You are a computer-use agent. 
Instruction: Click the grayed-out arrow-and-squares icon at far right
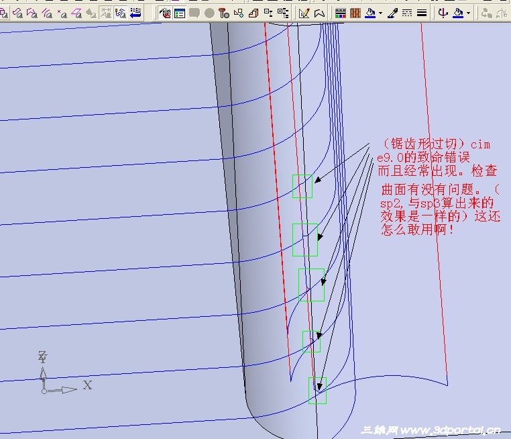coord(502,13)
